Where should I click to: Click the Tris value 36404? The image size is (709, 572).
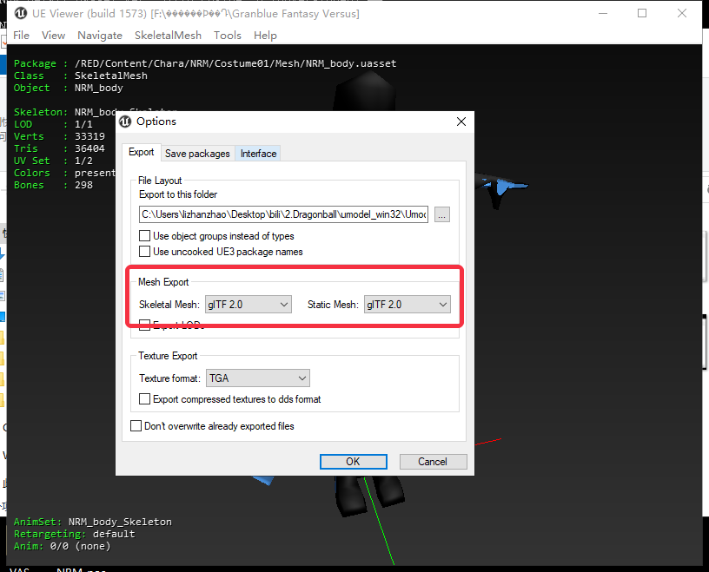coord(89,148)
